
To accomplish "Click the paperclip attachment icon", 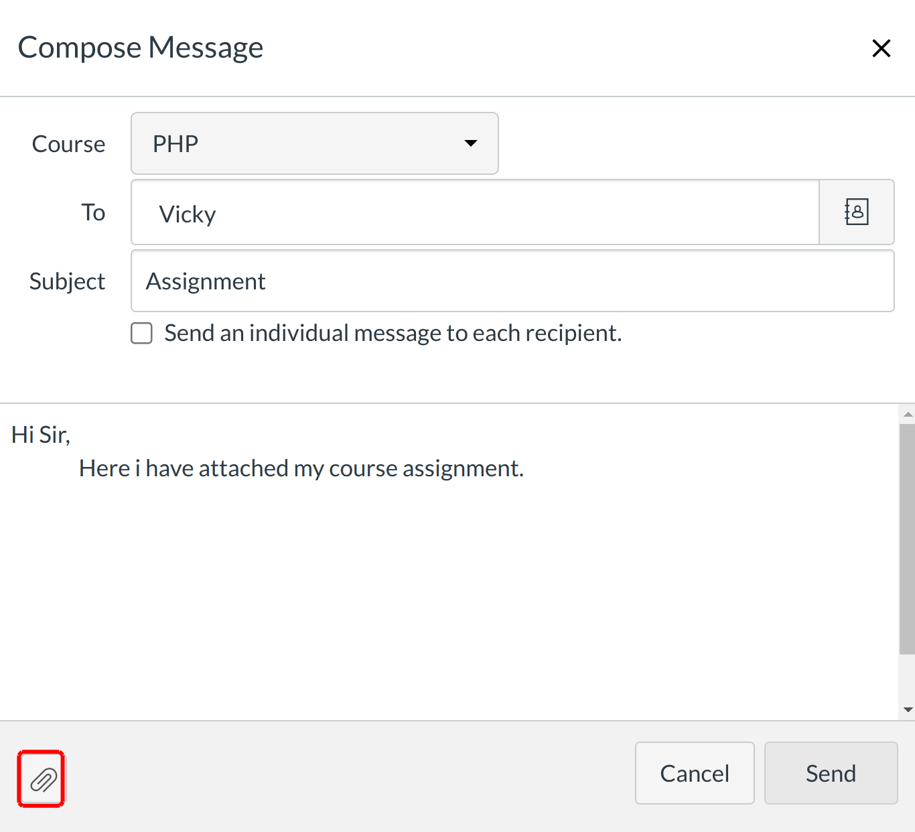I will pyautogui.click(x=42, y=779).
